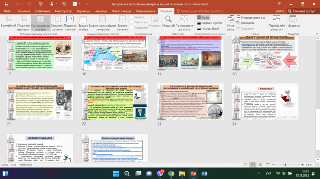
Task: Toggle the Лінії сітки checkbox
Action: [132, 22]
